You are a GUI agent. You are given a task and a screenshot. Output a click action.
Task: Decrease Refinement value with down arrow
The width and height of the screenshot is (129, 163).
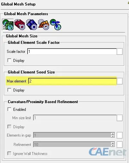pos(113,146)
